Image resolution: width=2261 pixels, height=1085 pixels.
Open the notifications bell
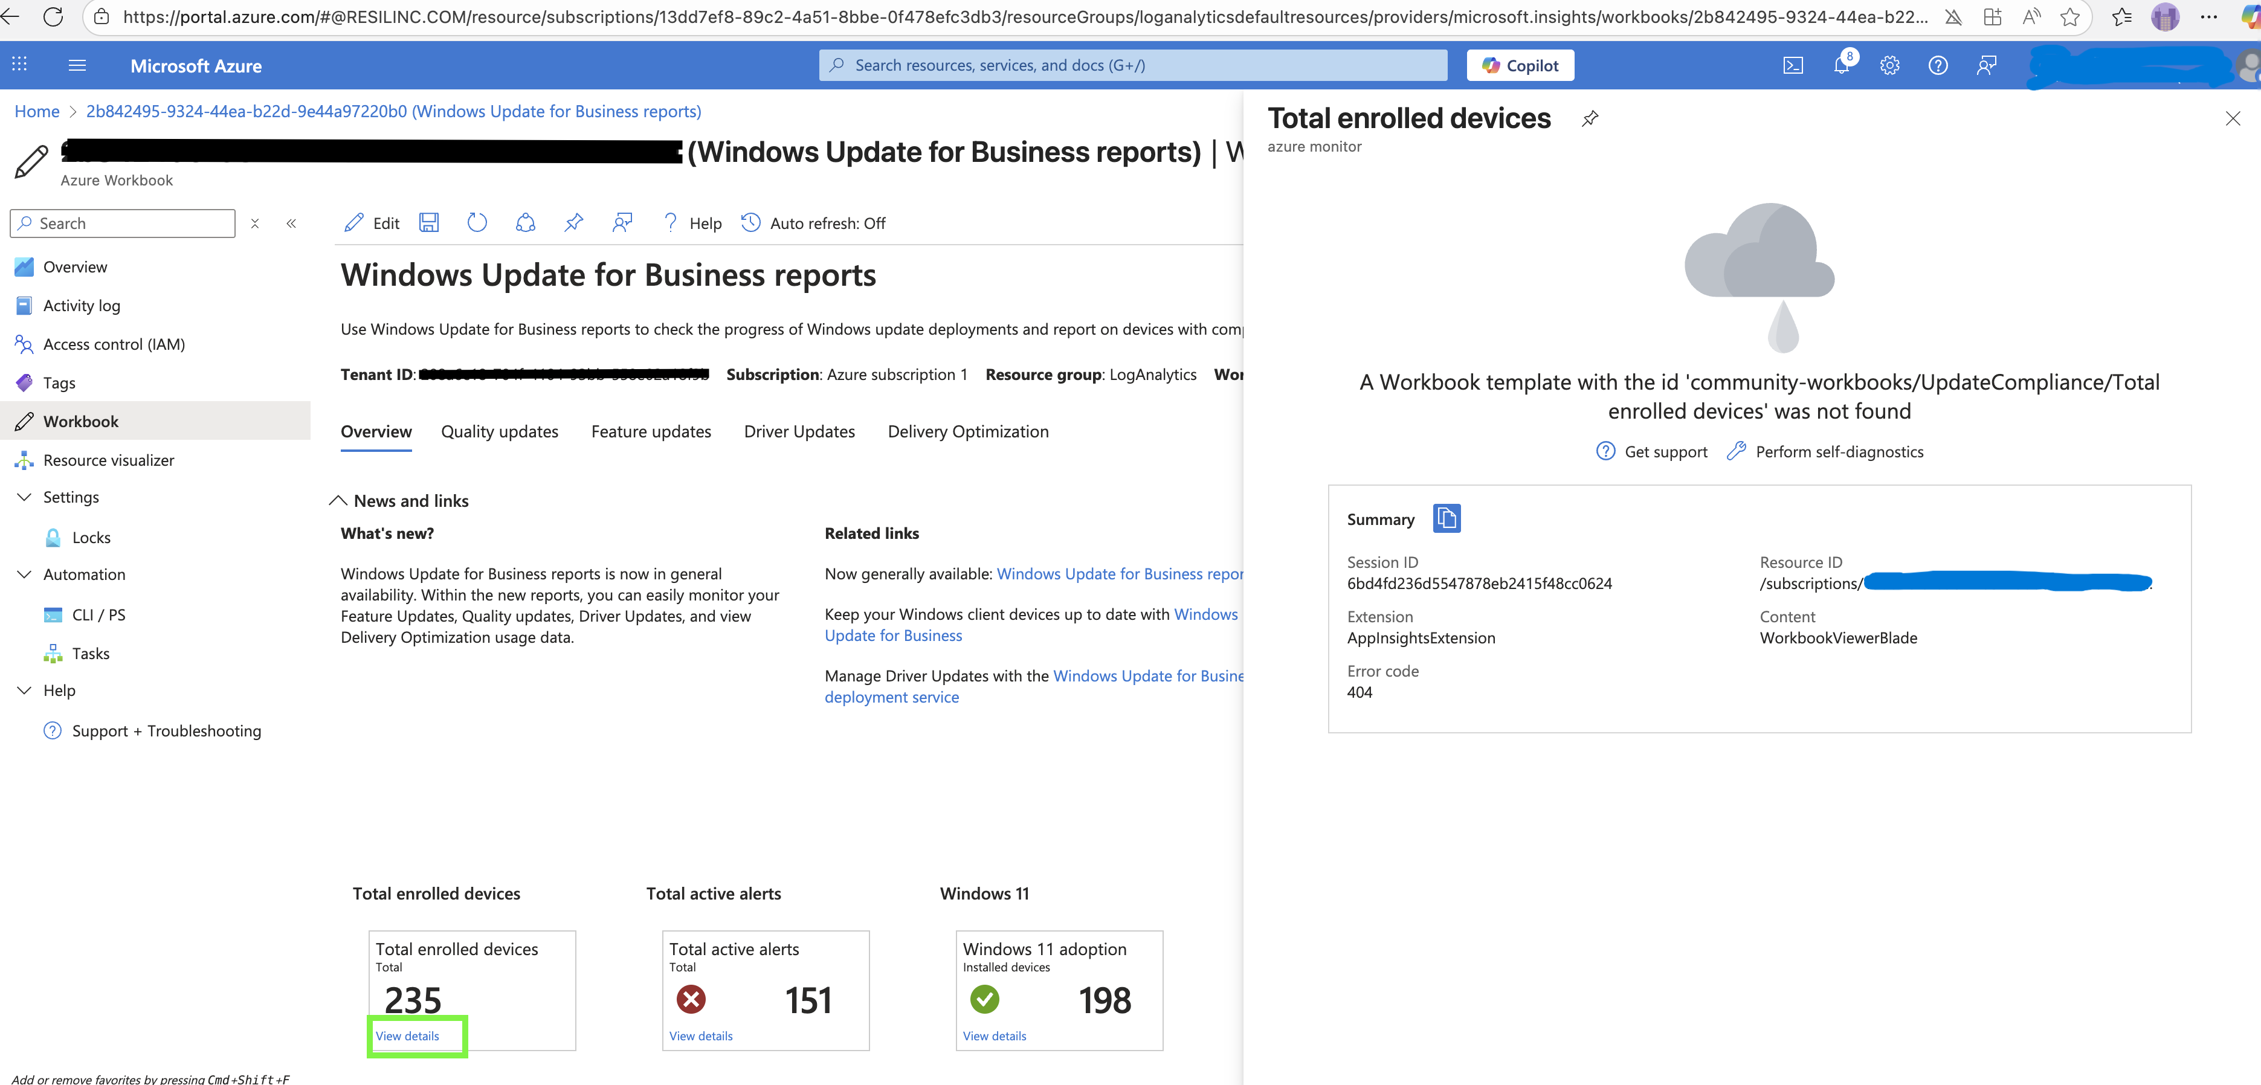(1842, 65)
